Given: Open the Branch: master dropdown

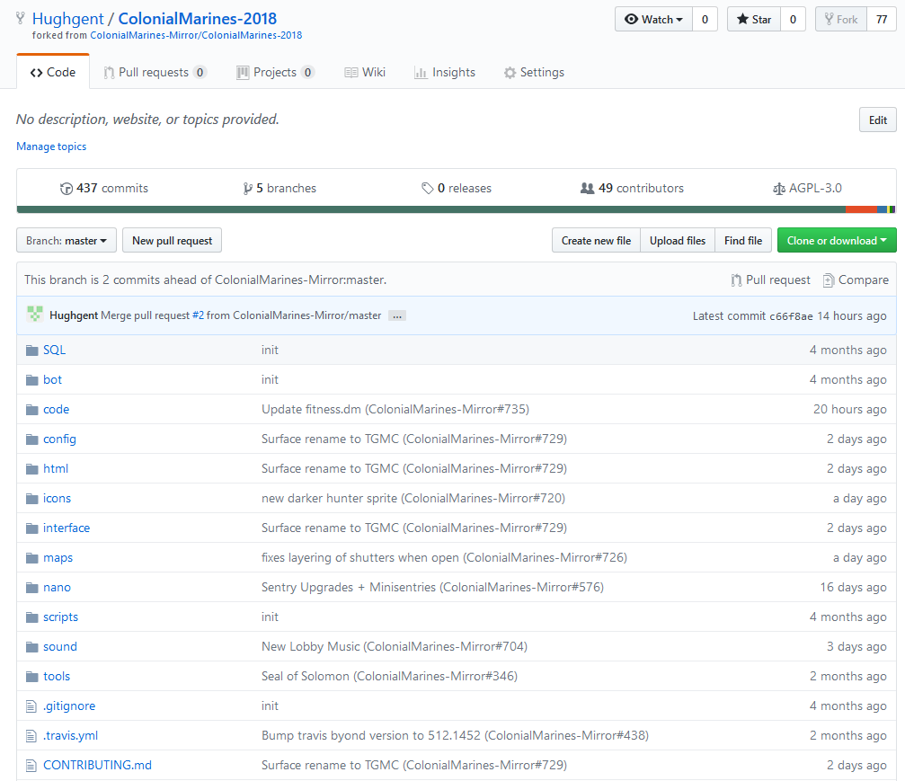Looking at the screenshot, I should pos(67,241).
